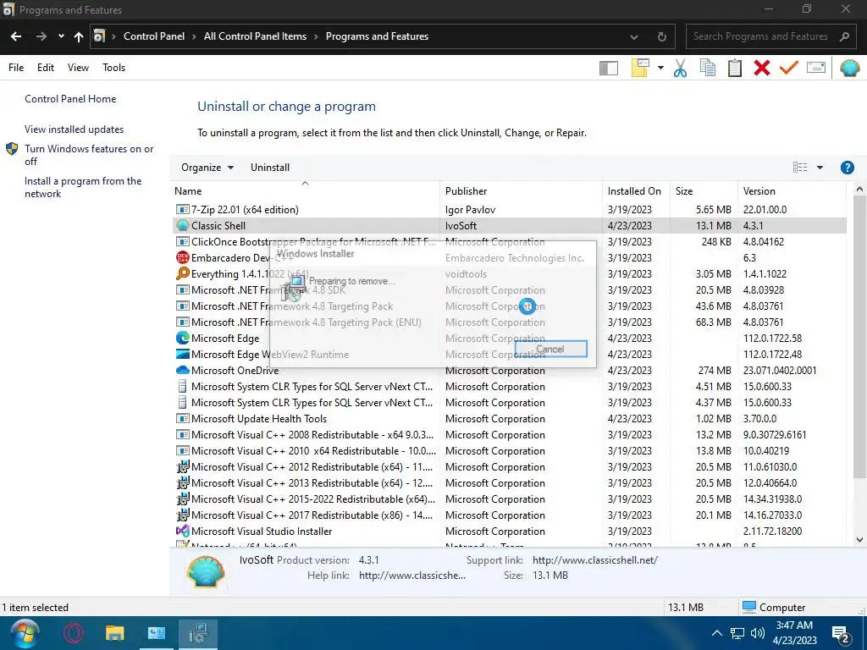Sort by the Name column header
867x650 pixels.
pos(305,190)
